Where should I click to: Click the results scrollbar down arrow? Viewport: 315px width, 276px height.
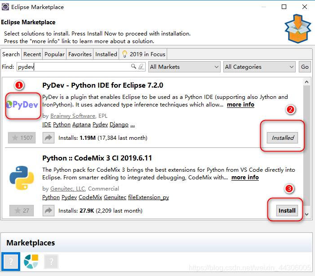[306, 214]
